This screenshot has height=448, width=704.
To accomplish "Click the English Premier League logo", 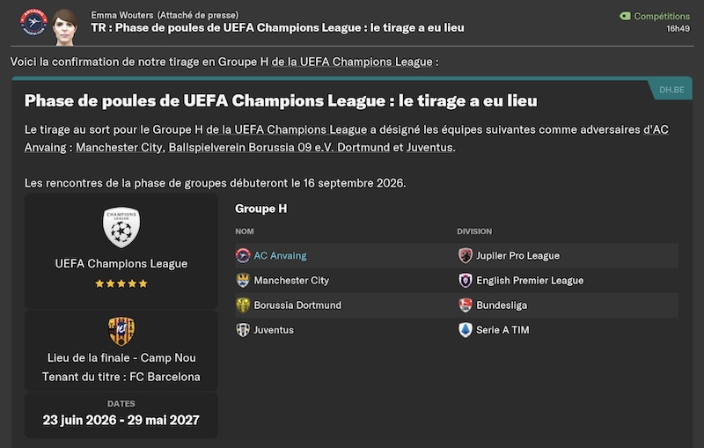I will pyautogui.click(x=466, y=281).
